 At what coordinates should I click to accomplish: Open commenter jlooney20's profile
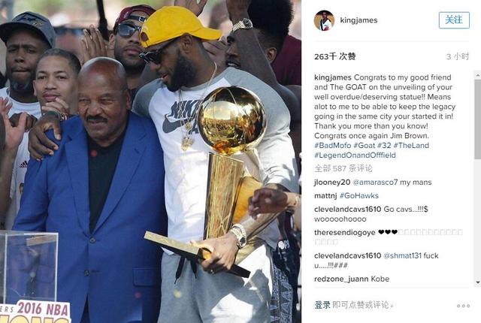[332, 183]
